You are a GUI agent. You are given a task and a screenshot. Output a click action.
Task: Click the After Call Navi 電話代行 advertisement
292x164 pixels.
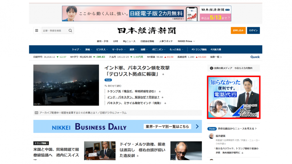pos(234,97)
